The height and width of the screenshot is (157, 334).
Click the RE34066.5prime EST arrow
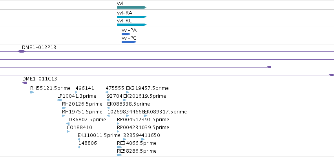[x=119, y=147]
